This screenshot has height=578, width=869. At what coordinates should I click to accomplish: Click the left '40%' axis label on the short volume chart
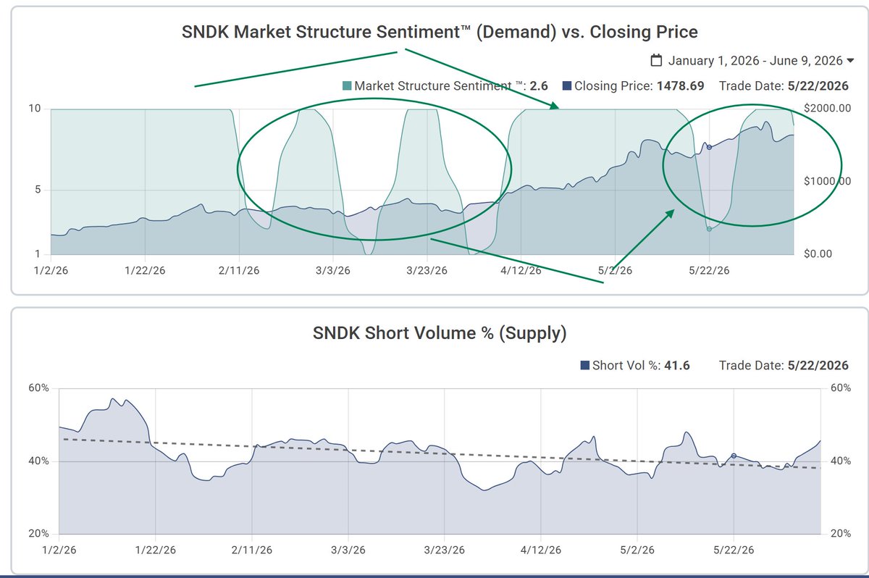[38, 461]
